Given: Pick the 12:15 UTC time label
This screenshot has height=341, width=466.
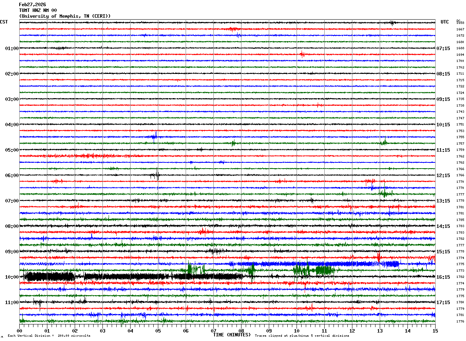Looking at the screenshot, I should coord(443,176).
